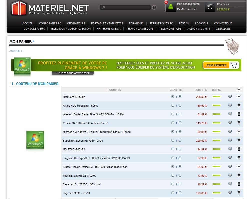Increase quantity of Samsung SH-222BB
Viewport: 247px width, 199px height.
pyautogui.click(x=180, y=184)
